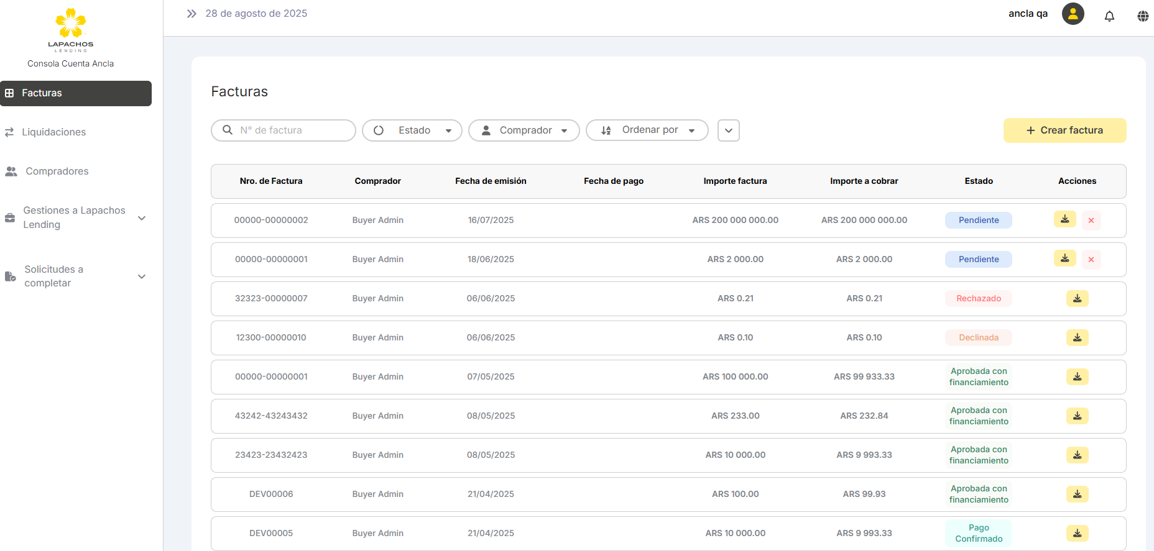The image size is (1154, 551).
Task: Delete the pending invoice dated 18/06/2025
Action: (1091, 260)
